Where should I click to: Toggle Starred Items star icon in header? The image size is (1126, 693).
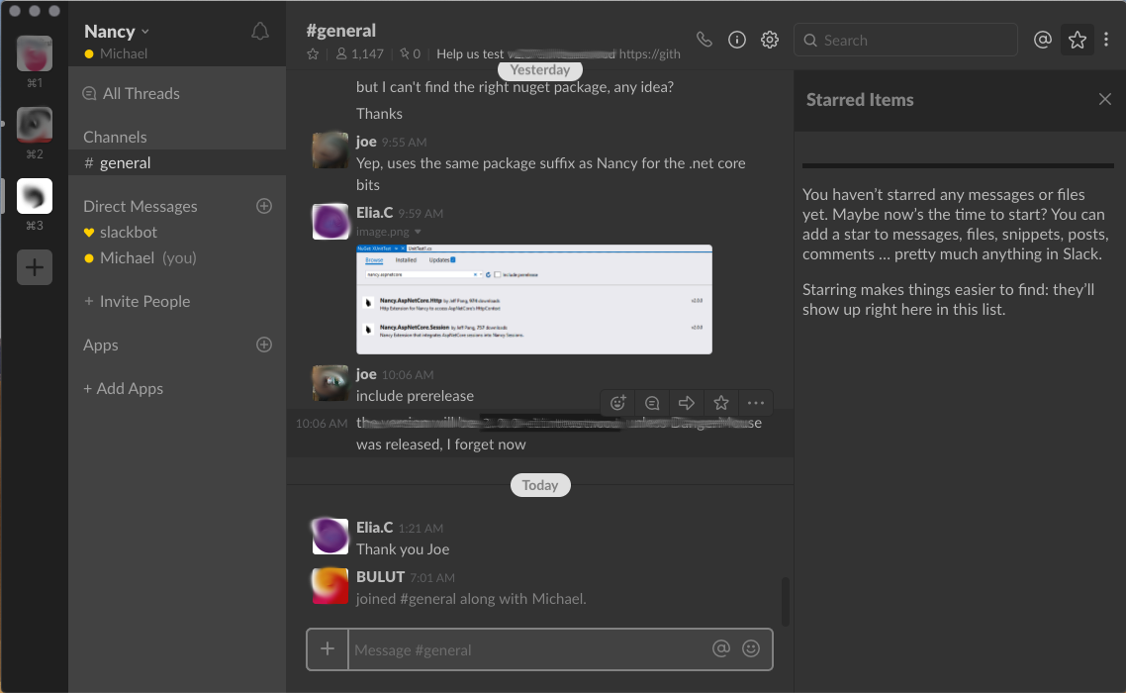coord(1078,40)
